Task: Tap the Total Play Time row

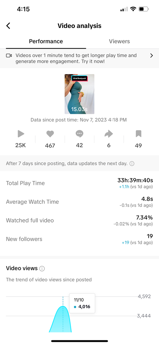Action: pyautogui.click(x=79, y=183)
